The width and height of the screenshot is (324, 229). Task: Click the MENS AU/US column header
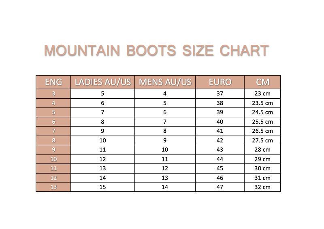point(165,82)
